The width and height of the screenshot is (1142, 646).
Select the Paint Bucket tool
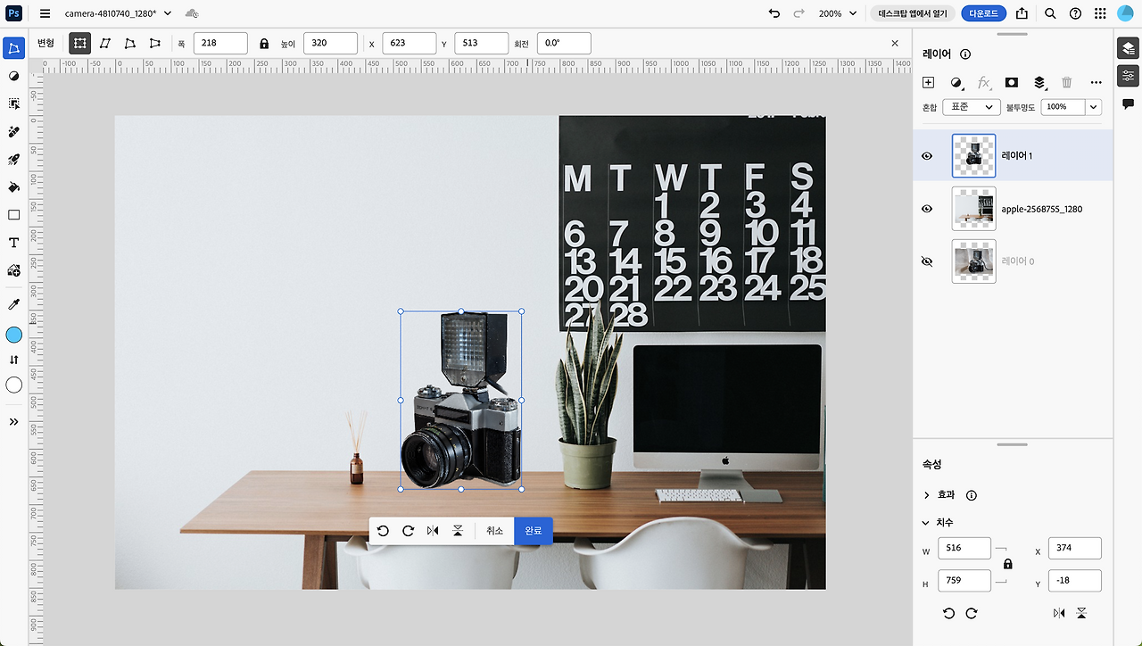14,187
